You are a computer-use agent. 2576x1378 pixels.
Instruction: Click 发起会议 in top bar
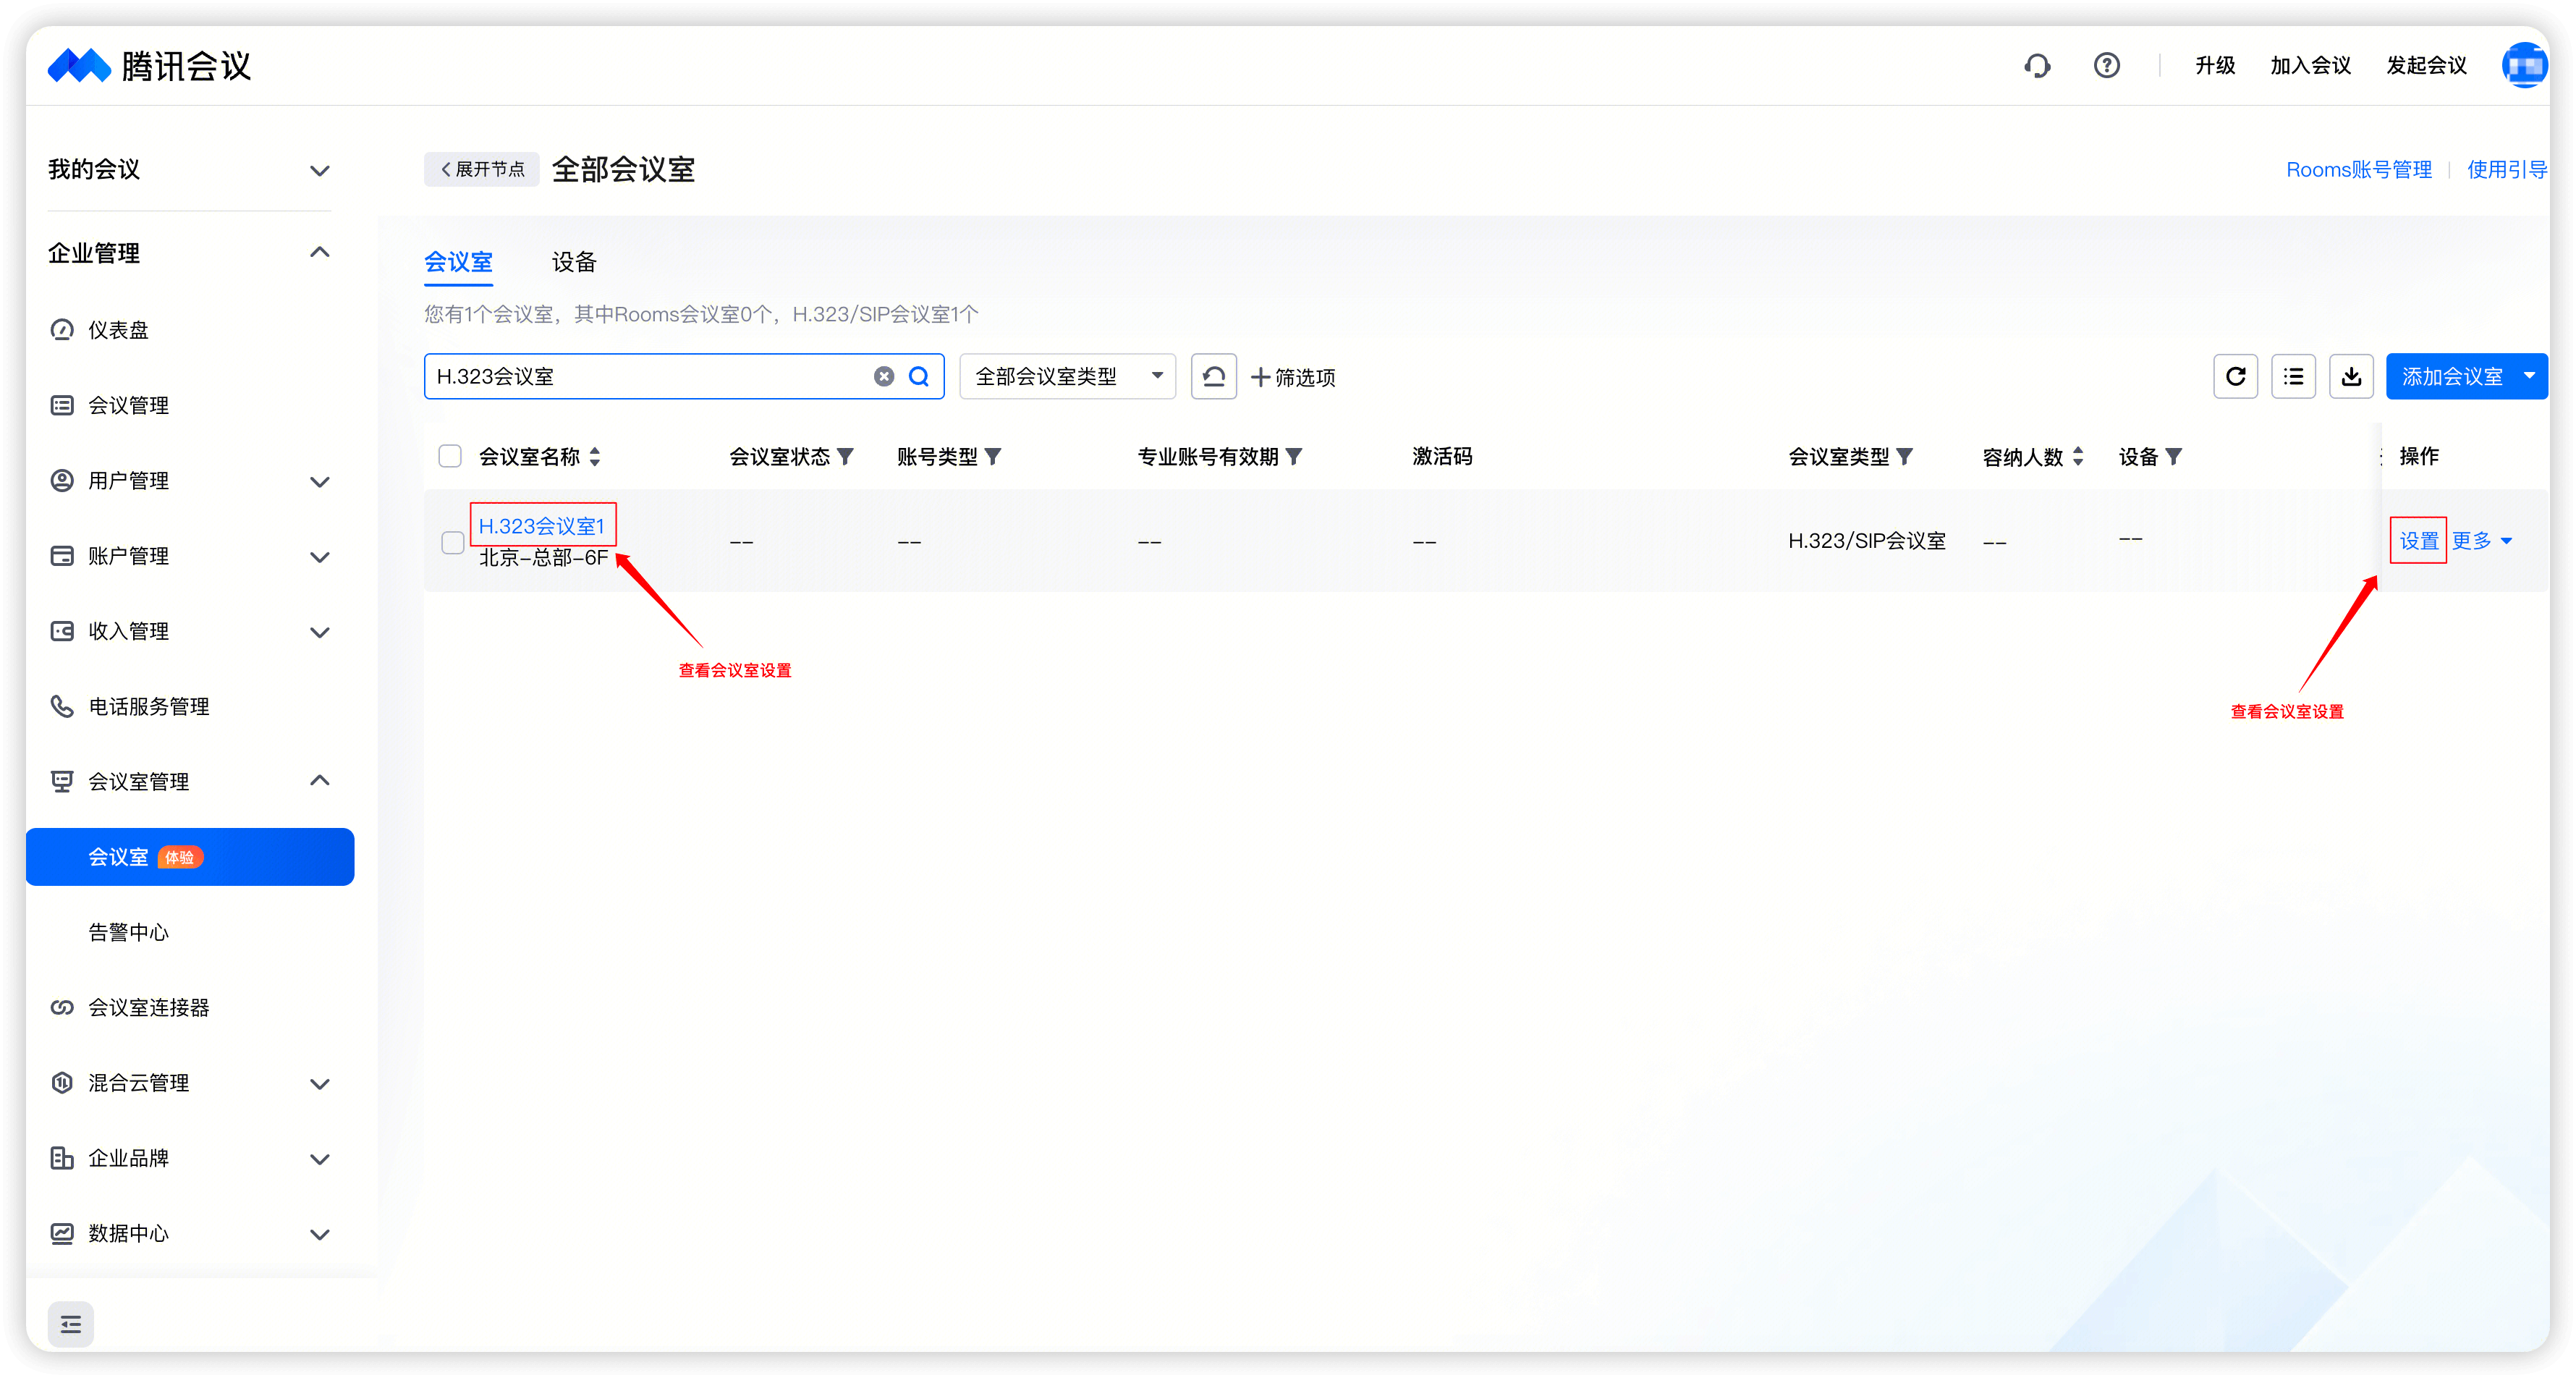coord(2426,66)
